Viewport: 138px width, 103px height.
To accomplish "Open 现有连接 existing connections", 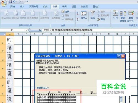I will pyautogui.click(x=45, y=15).
